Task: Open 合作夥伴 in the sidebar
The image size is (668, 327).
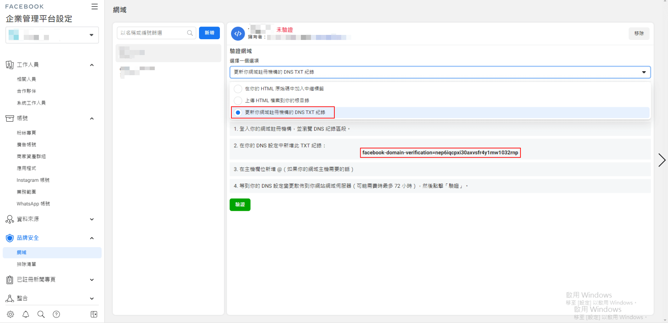Action: (x=26, y=91)
